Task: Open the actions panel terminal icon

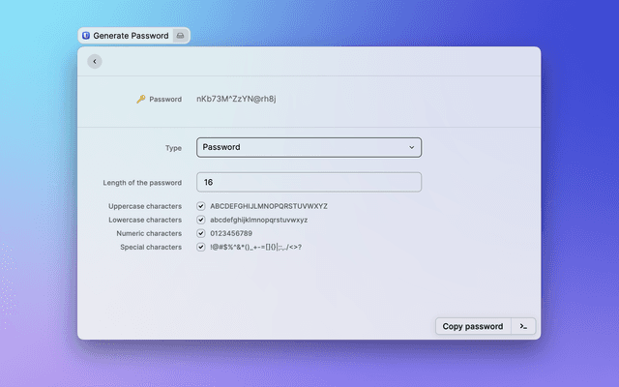Action: pos(523,326)
